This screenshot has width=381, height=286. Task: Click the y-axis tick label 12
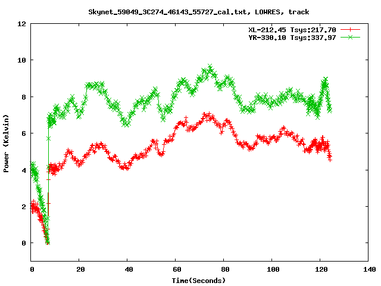(x=21, y=24)
